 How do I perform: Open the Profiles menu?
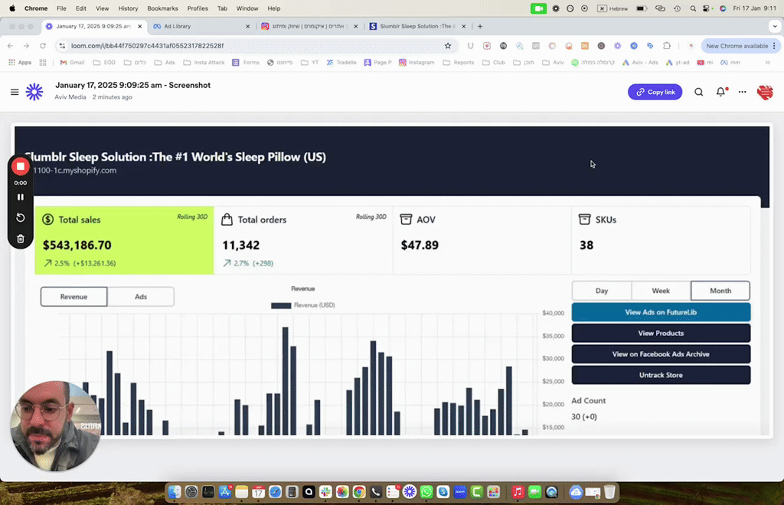[198, 8]
